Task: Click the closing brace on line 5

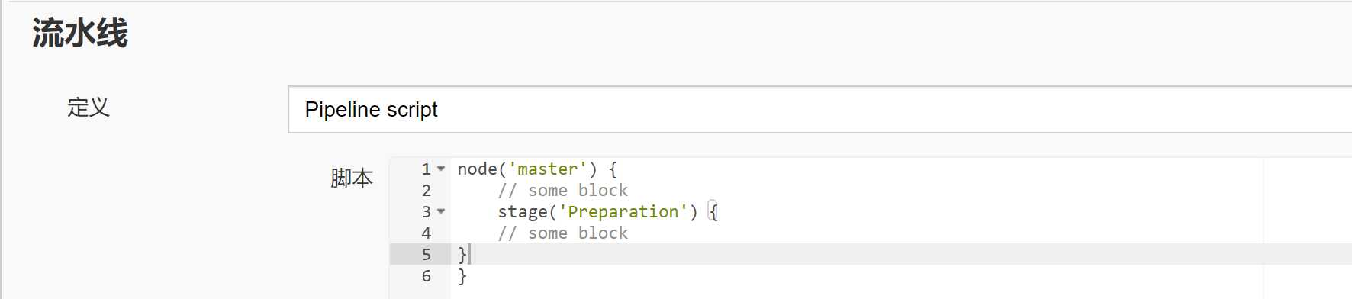Action: [462, 254]
